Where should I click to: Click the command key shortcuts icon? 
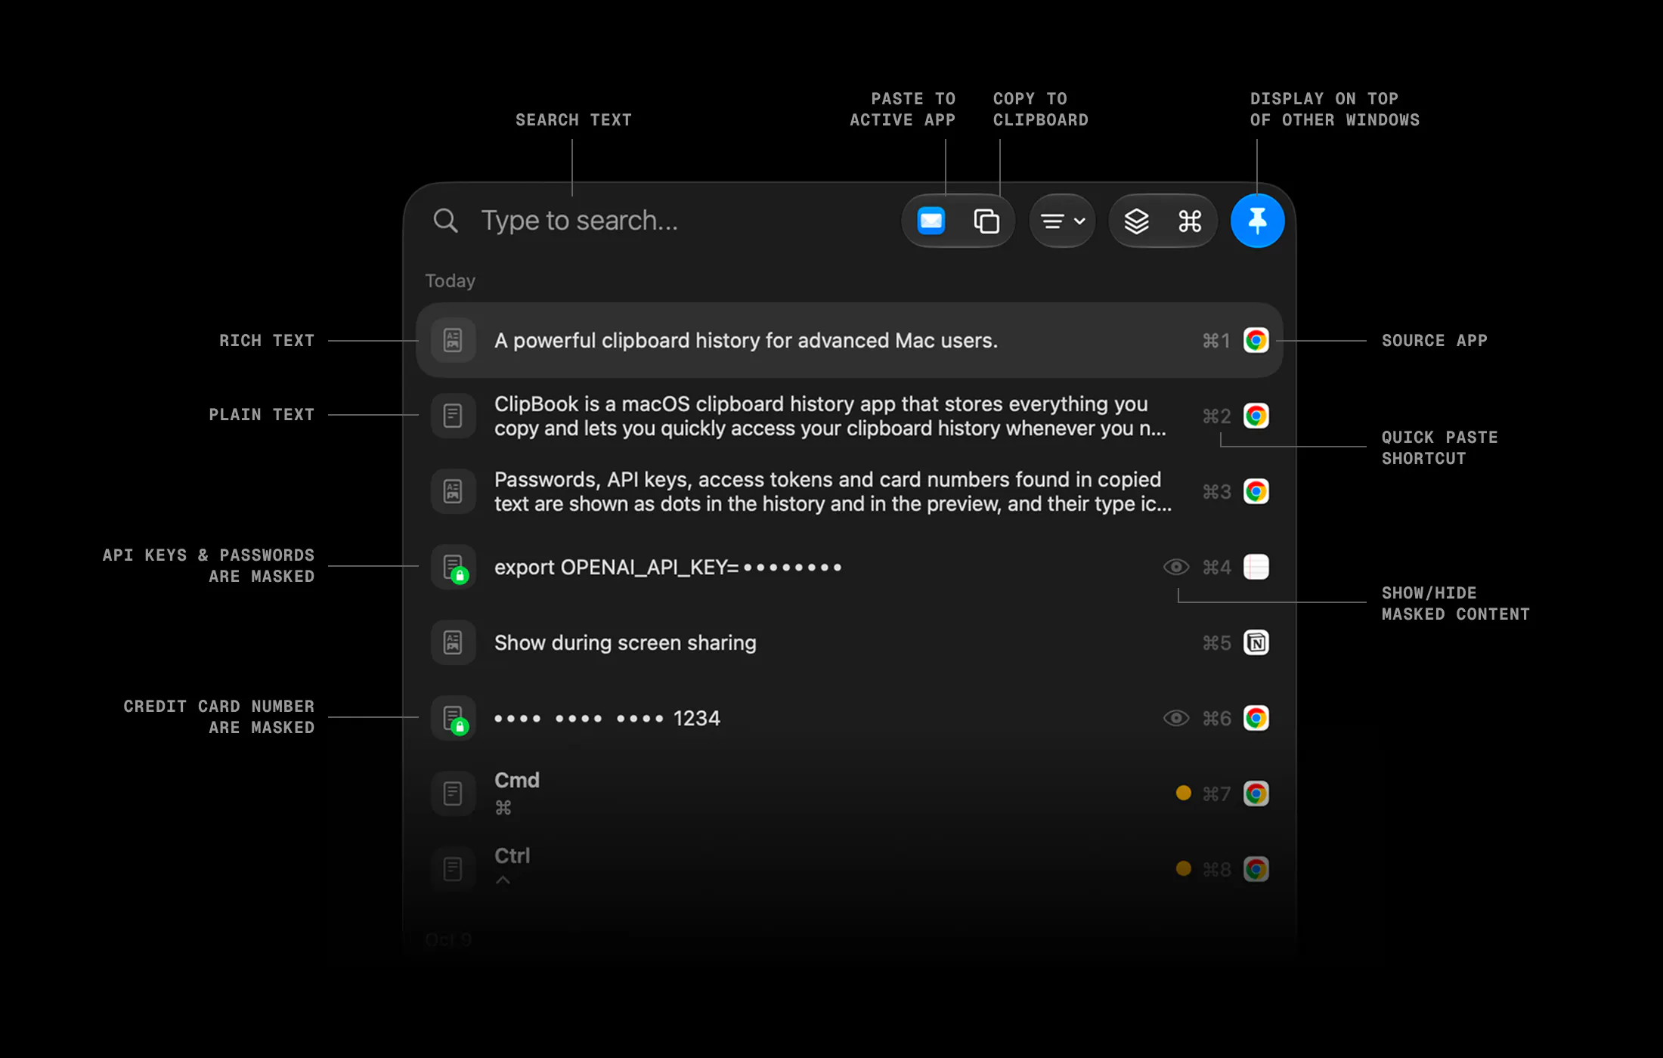click(1190, 221)
